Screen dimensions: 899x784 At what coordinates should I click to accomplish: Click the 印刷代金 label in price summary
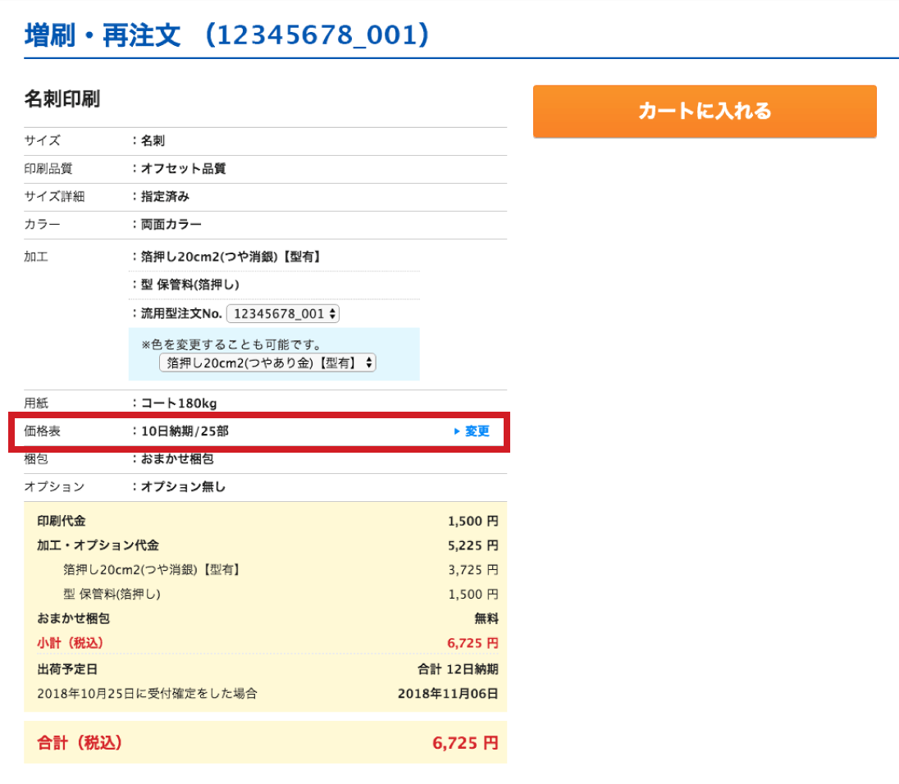tap(62, 521)
